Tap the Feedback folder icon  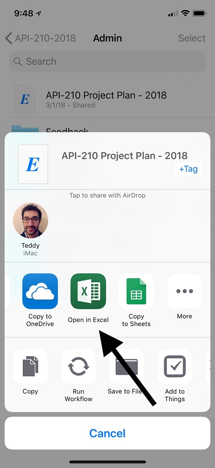25,129
